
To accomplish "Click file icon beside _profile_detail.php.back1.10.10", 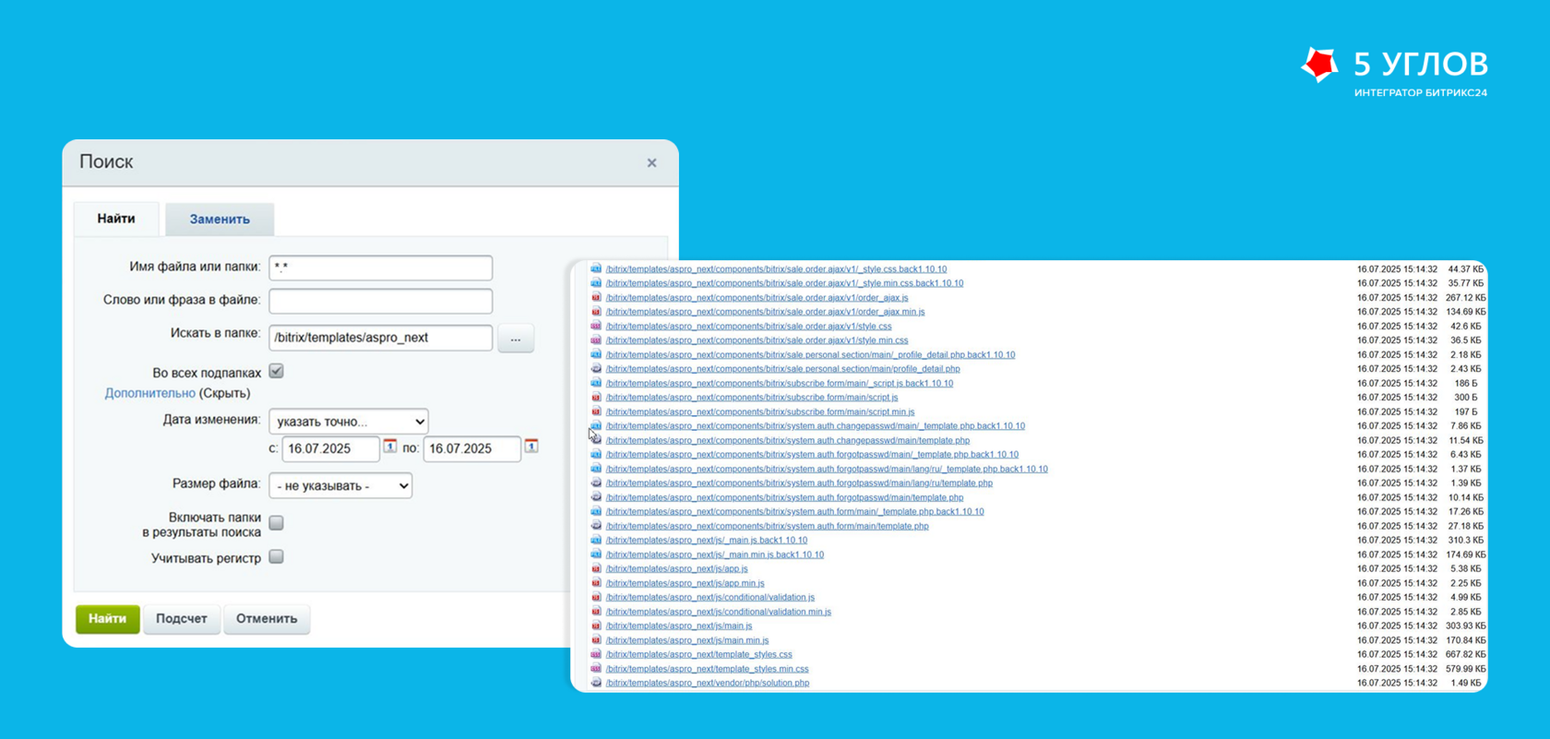I will (596, 354).
